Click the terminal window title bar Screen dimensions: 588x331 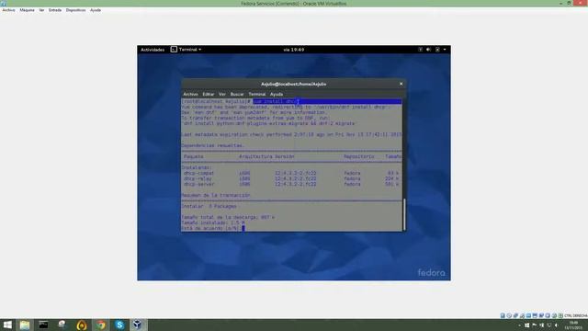point(293,84)
